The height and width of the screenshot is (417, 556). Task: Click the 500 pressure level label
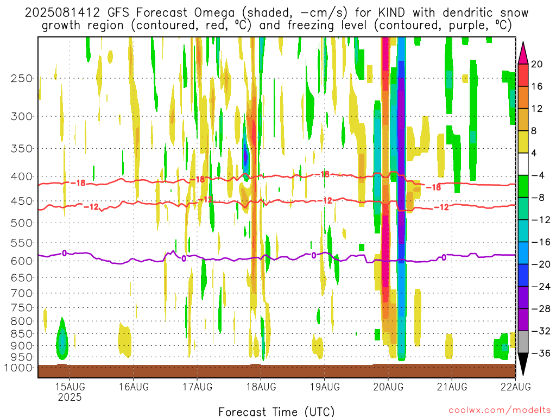tap(22, 223)
